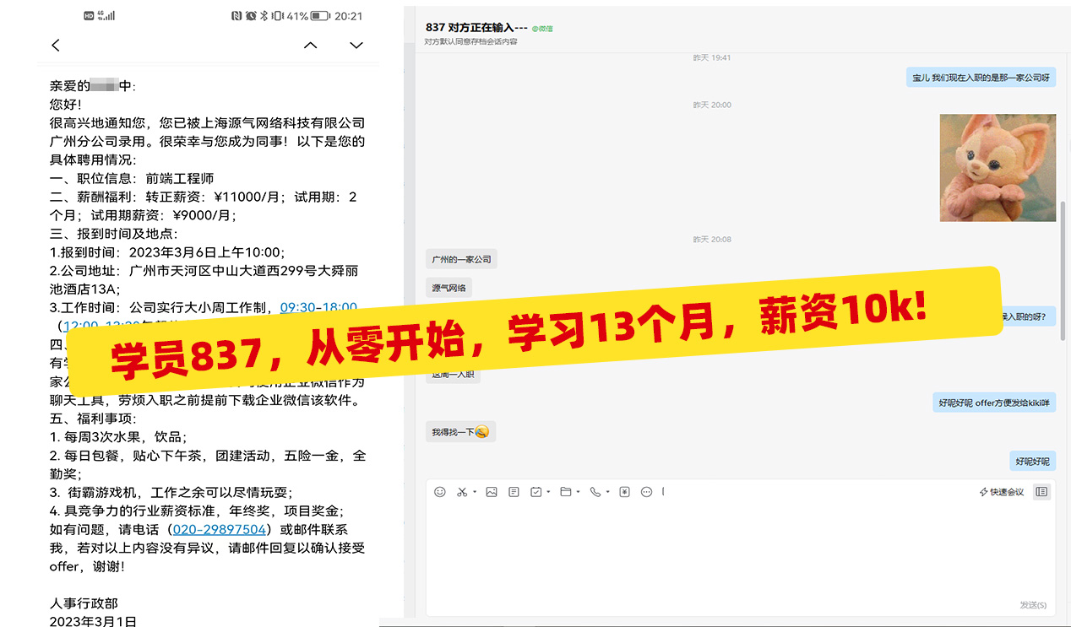Click the "20:21" clock in phone status bar
This screenshot has width=1071, height=627.
tap(348, 16)
